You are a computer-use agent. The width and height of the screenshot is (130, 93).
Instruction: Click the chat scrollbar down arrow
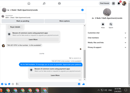coord(84,79)
